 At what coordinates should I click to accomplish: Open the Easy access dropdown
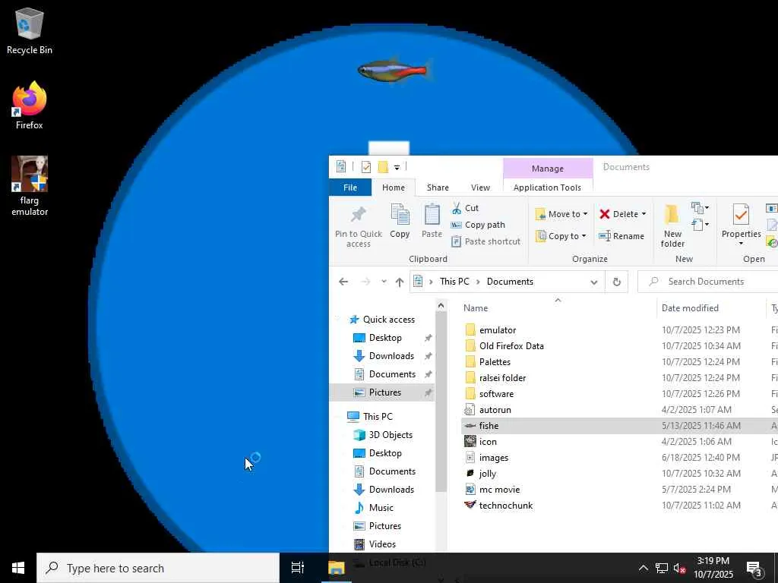point(700,225)
